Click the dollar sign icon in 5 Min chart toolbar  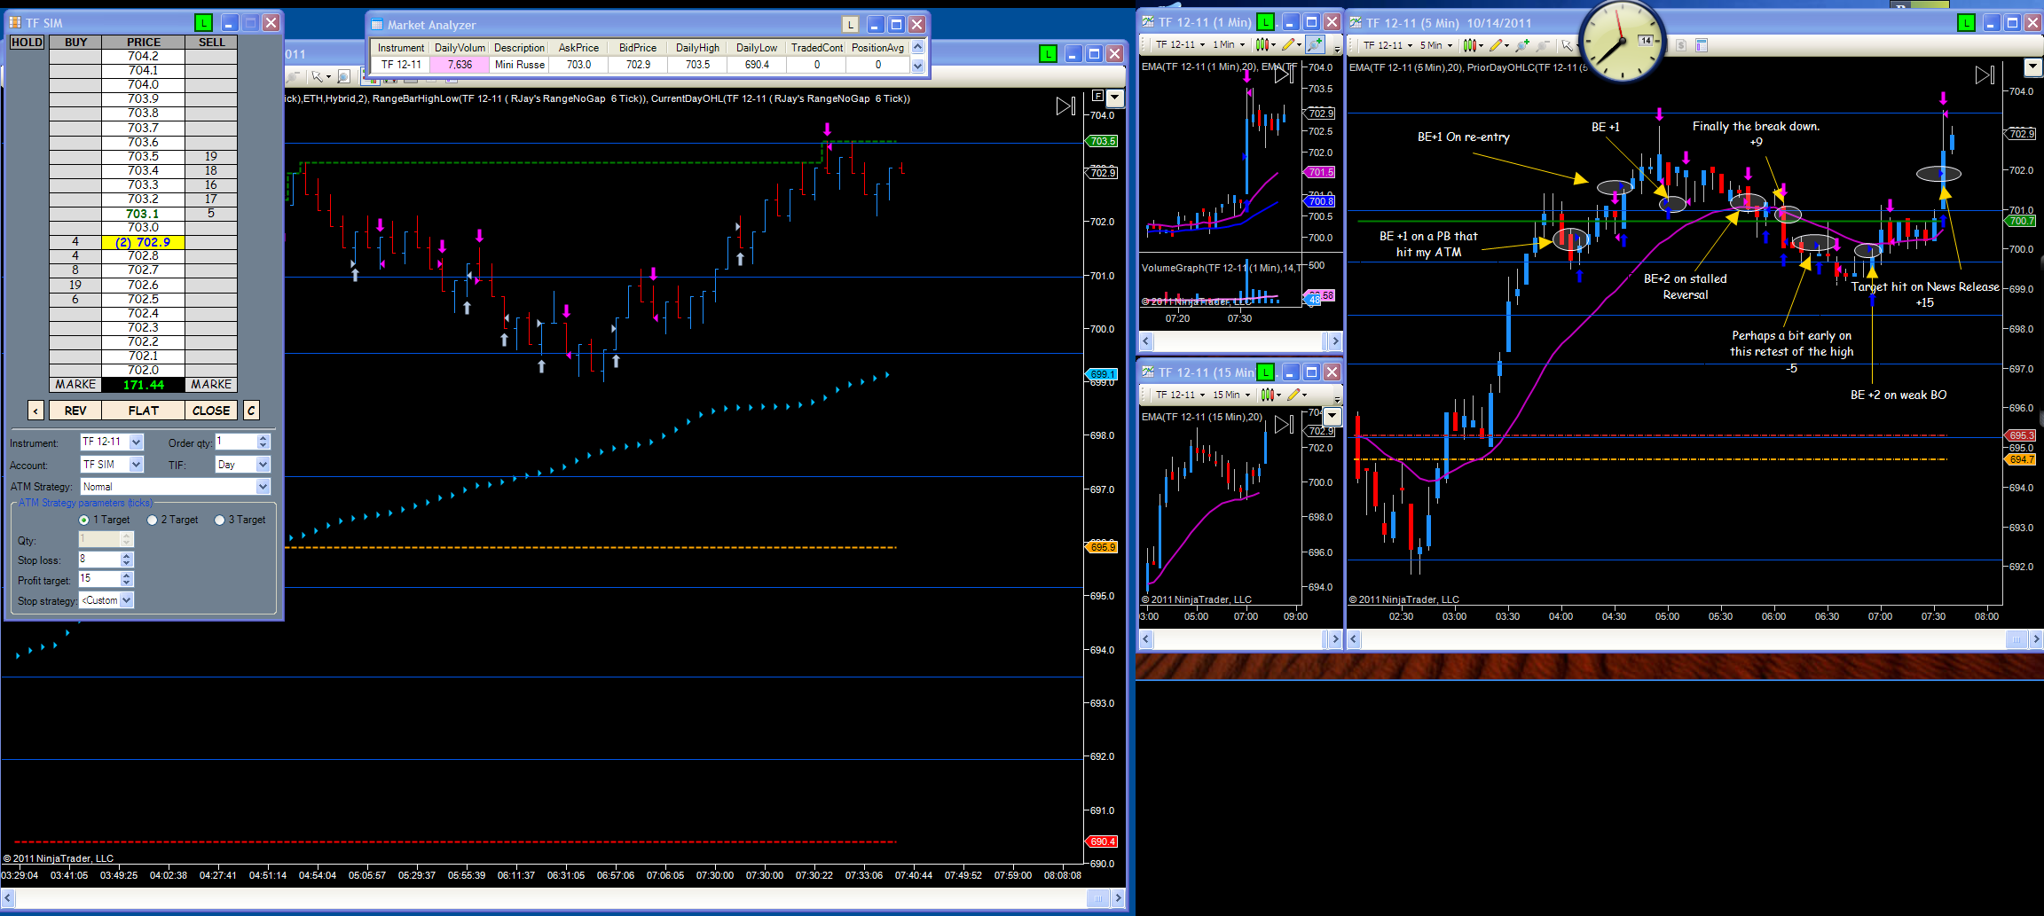(1680, 45)
